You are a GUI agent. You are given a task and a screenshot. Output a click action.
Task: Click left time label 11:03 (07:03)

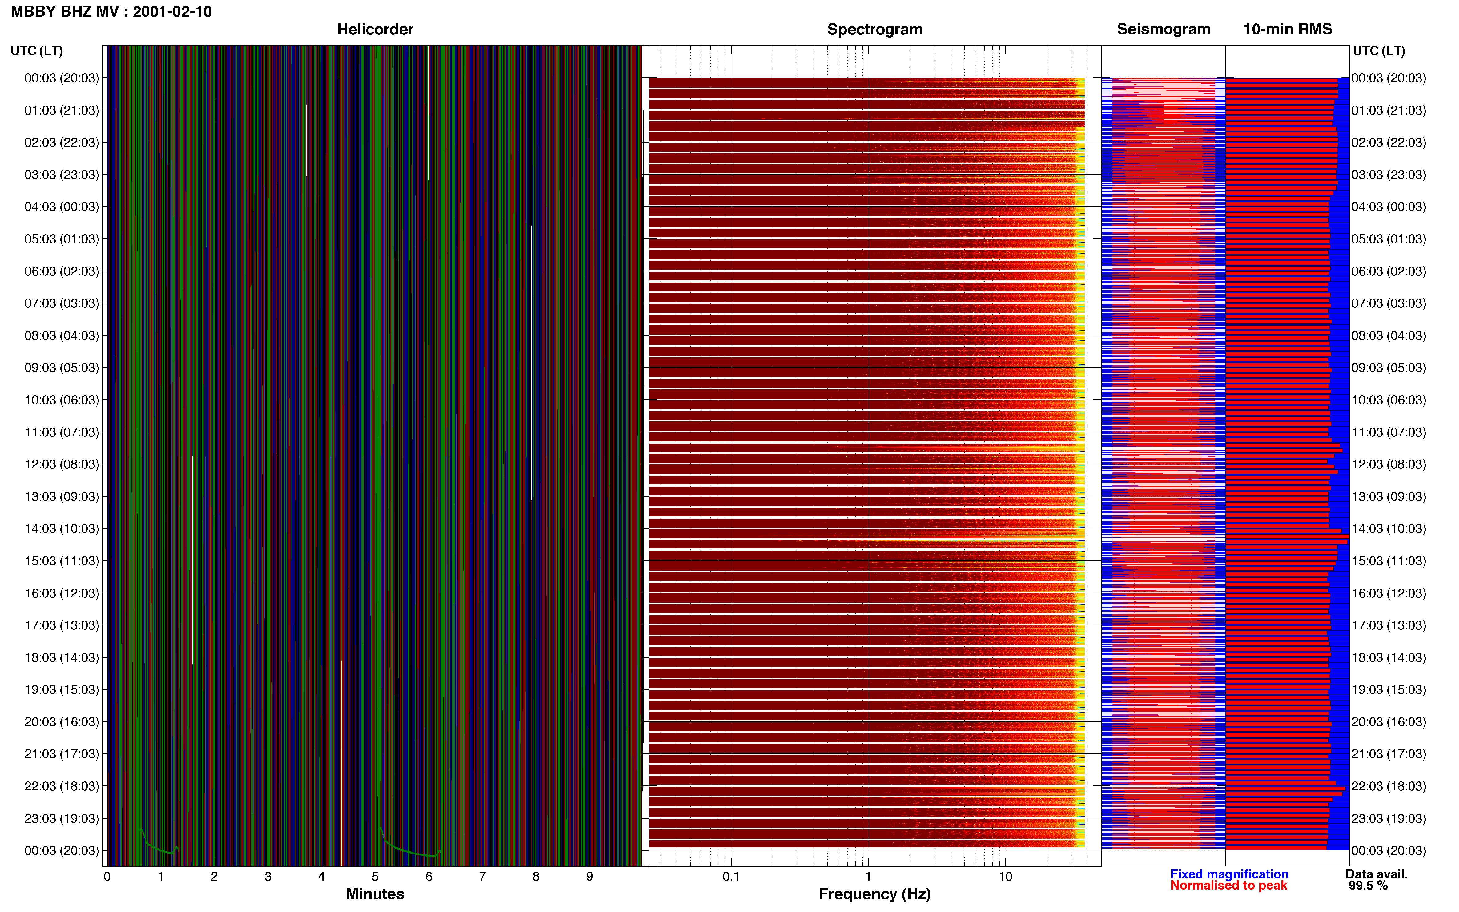tap(62, 432)
